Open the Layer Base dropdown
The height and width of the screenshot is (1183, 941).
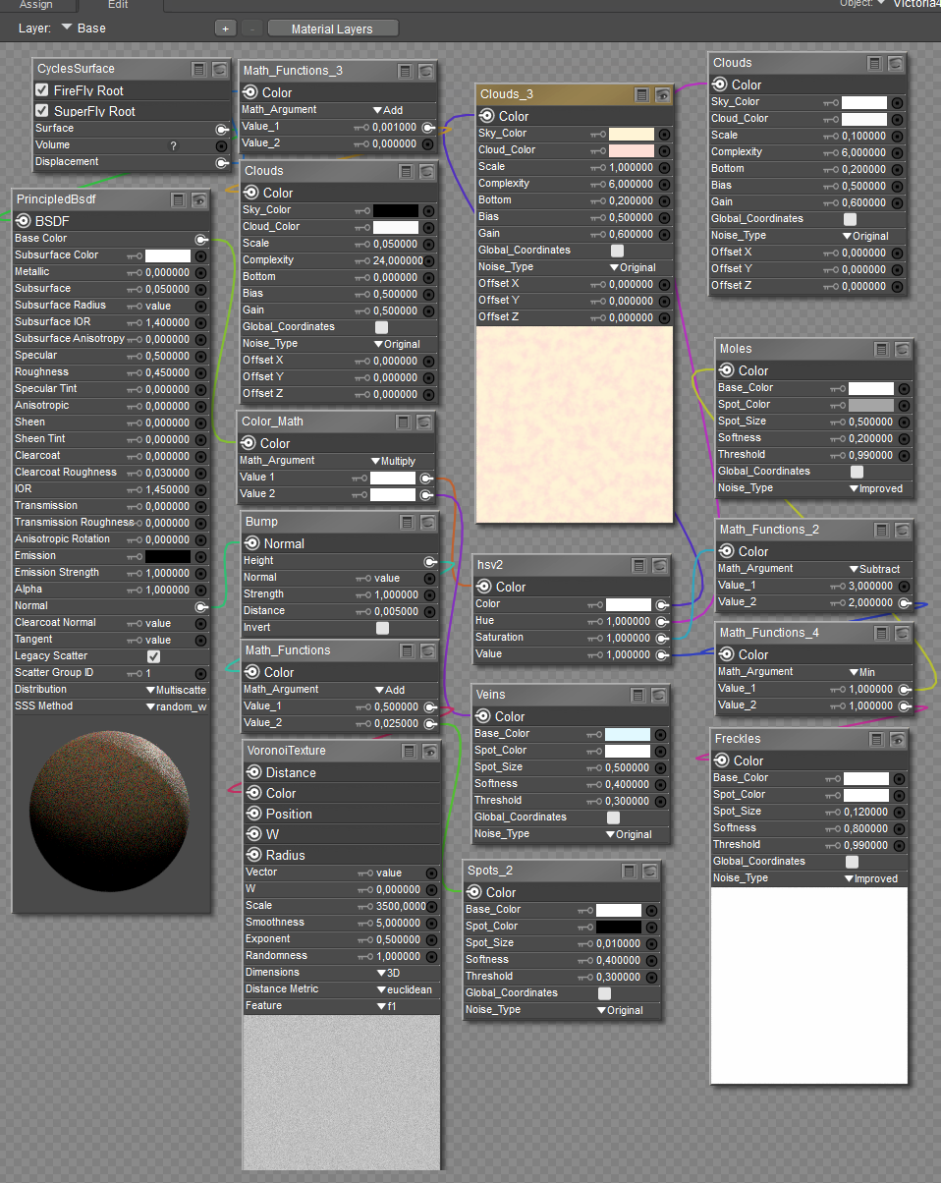83,28
